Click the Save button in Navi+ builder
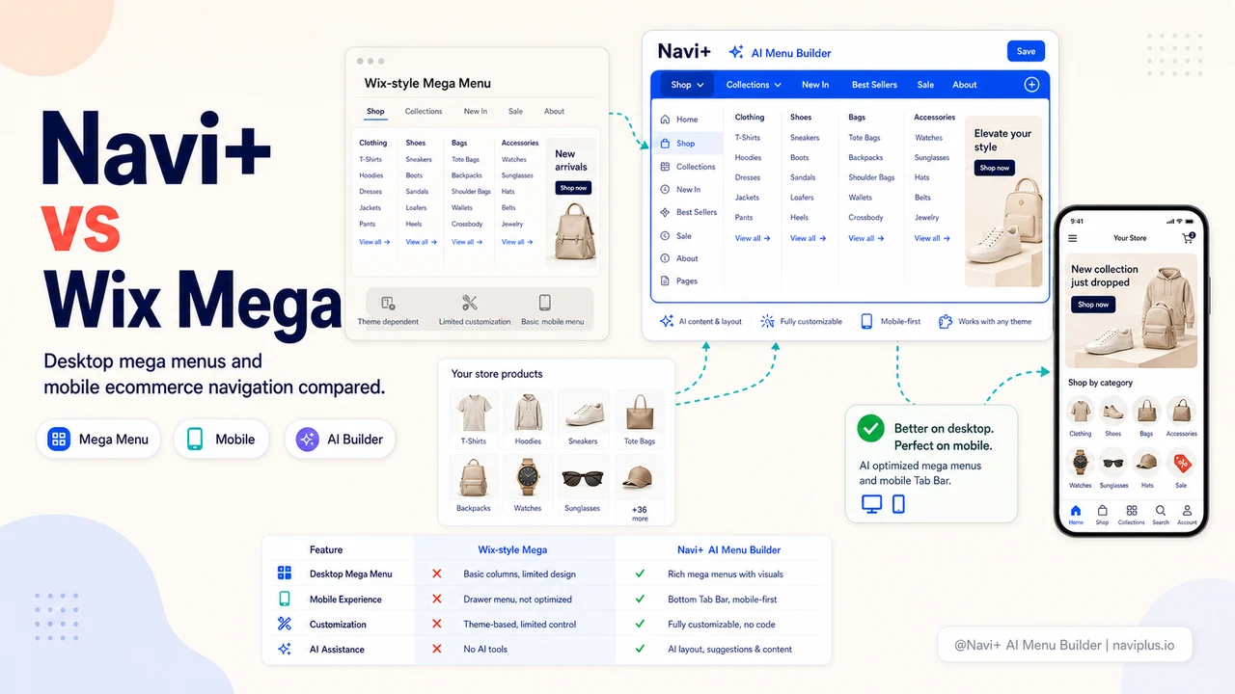The height and width of the screenshot is (694, 1235). point(1026,52)
